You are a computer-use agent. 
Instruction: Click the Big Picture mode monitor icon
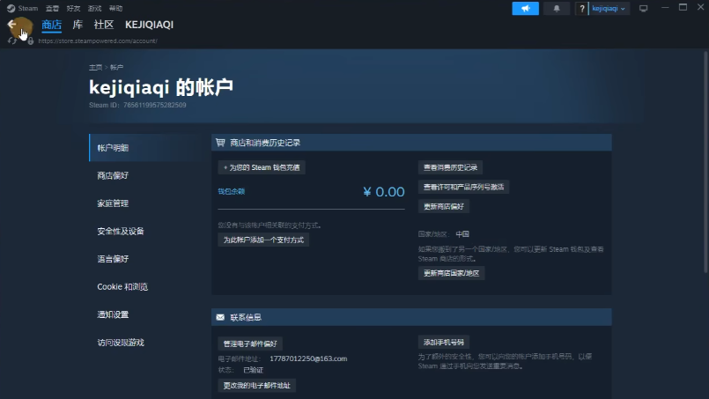[x=643, y=8]
